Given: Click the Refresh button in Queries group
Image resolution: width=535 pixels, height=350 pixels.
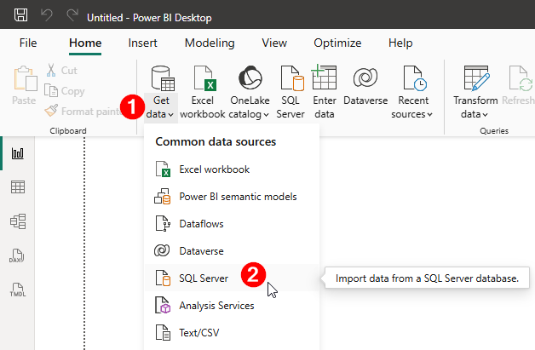Looking at the screenshot, I should click(519, 85).
